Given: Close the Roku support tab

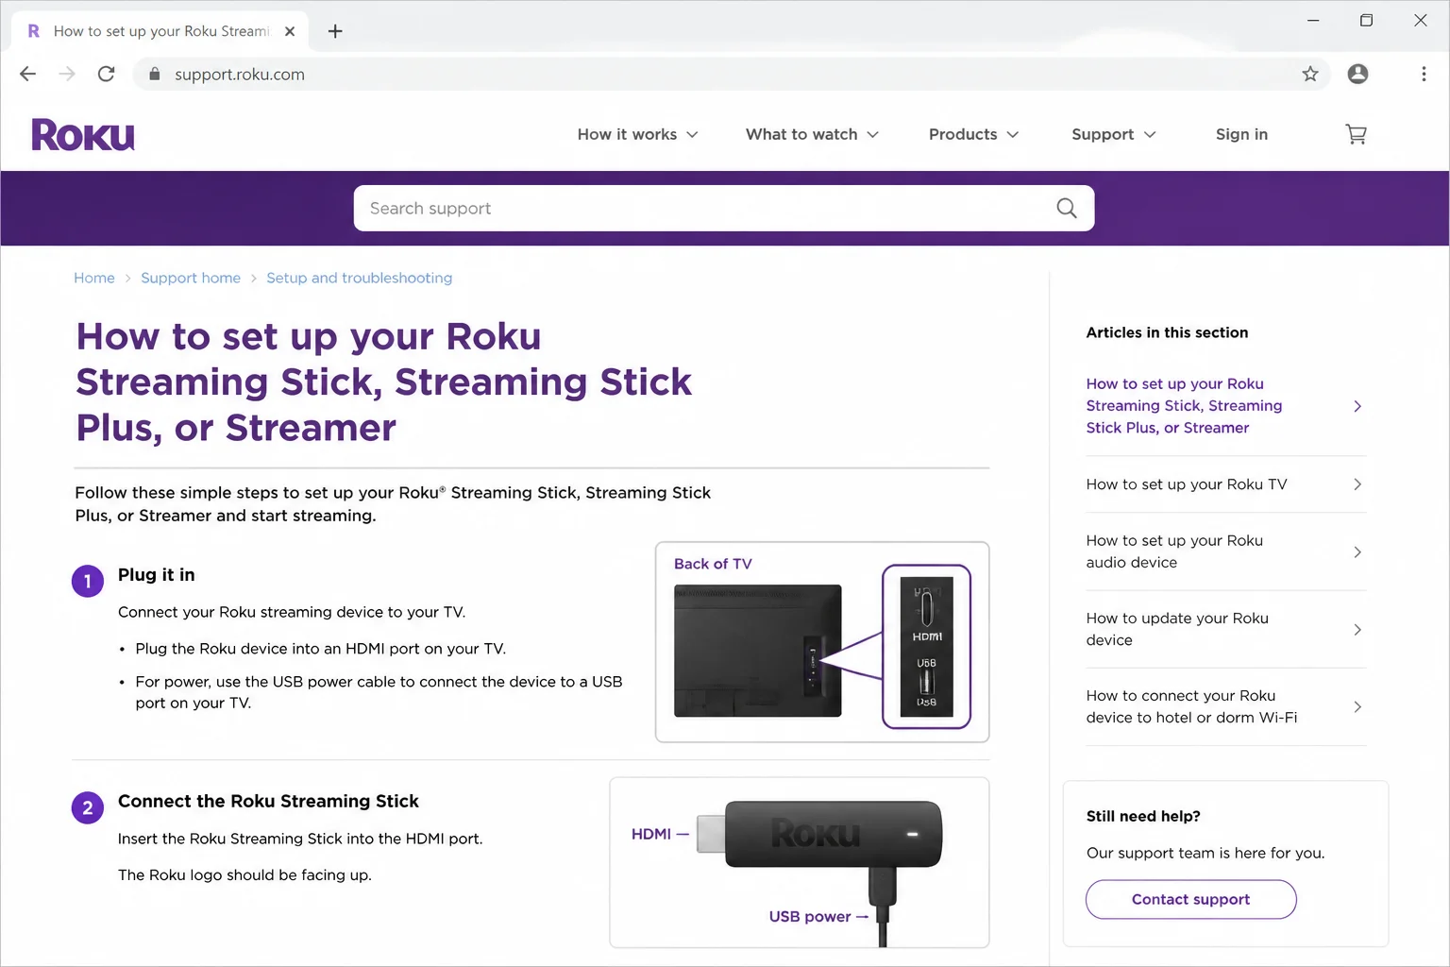Looking at the screenshot, I should [290, 31].
